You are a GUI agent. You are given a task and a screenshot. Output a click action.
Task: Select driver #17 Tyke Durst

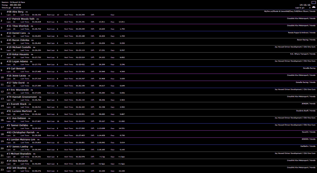(x=16, y=83)
